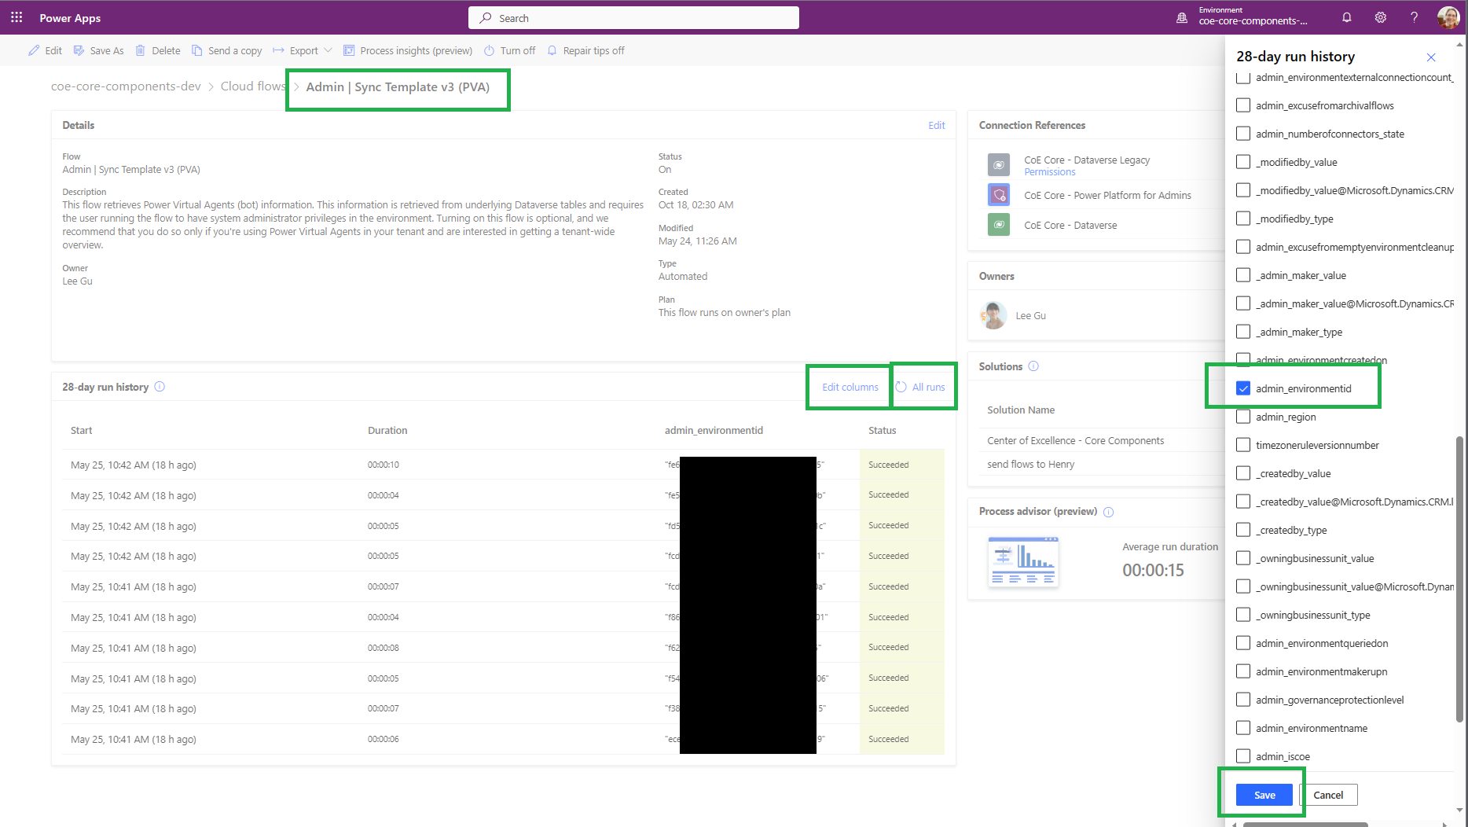Enable the admin_iscoe checkbox
Image resolution: width=1468 pixels, height=827 pixels.
click(x=1243, y=755)
